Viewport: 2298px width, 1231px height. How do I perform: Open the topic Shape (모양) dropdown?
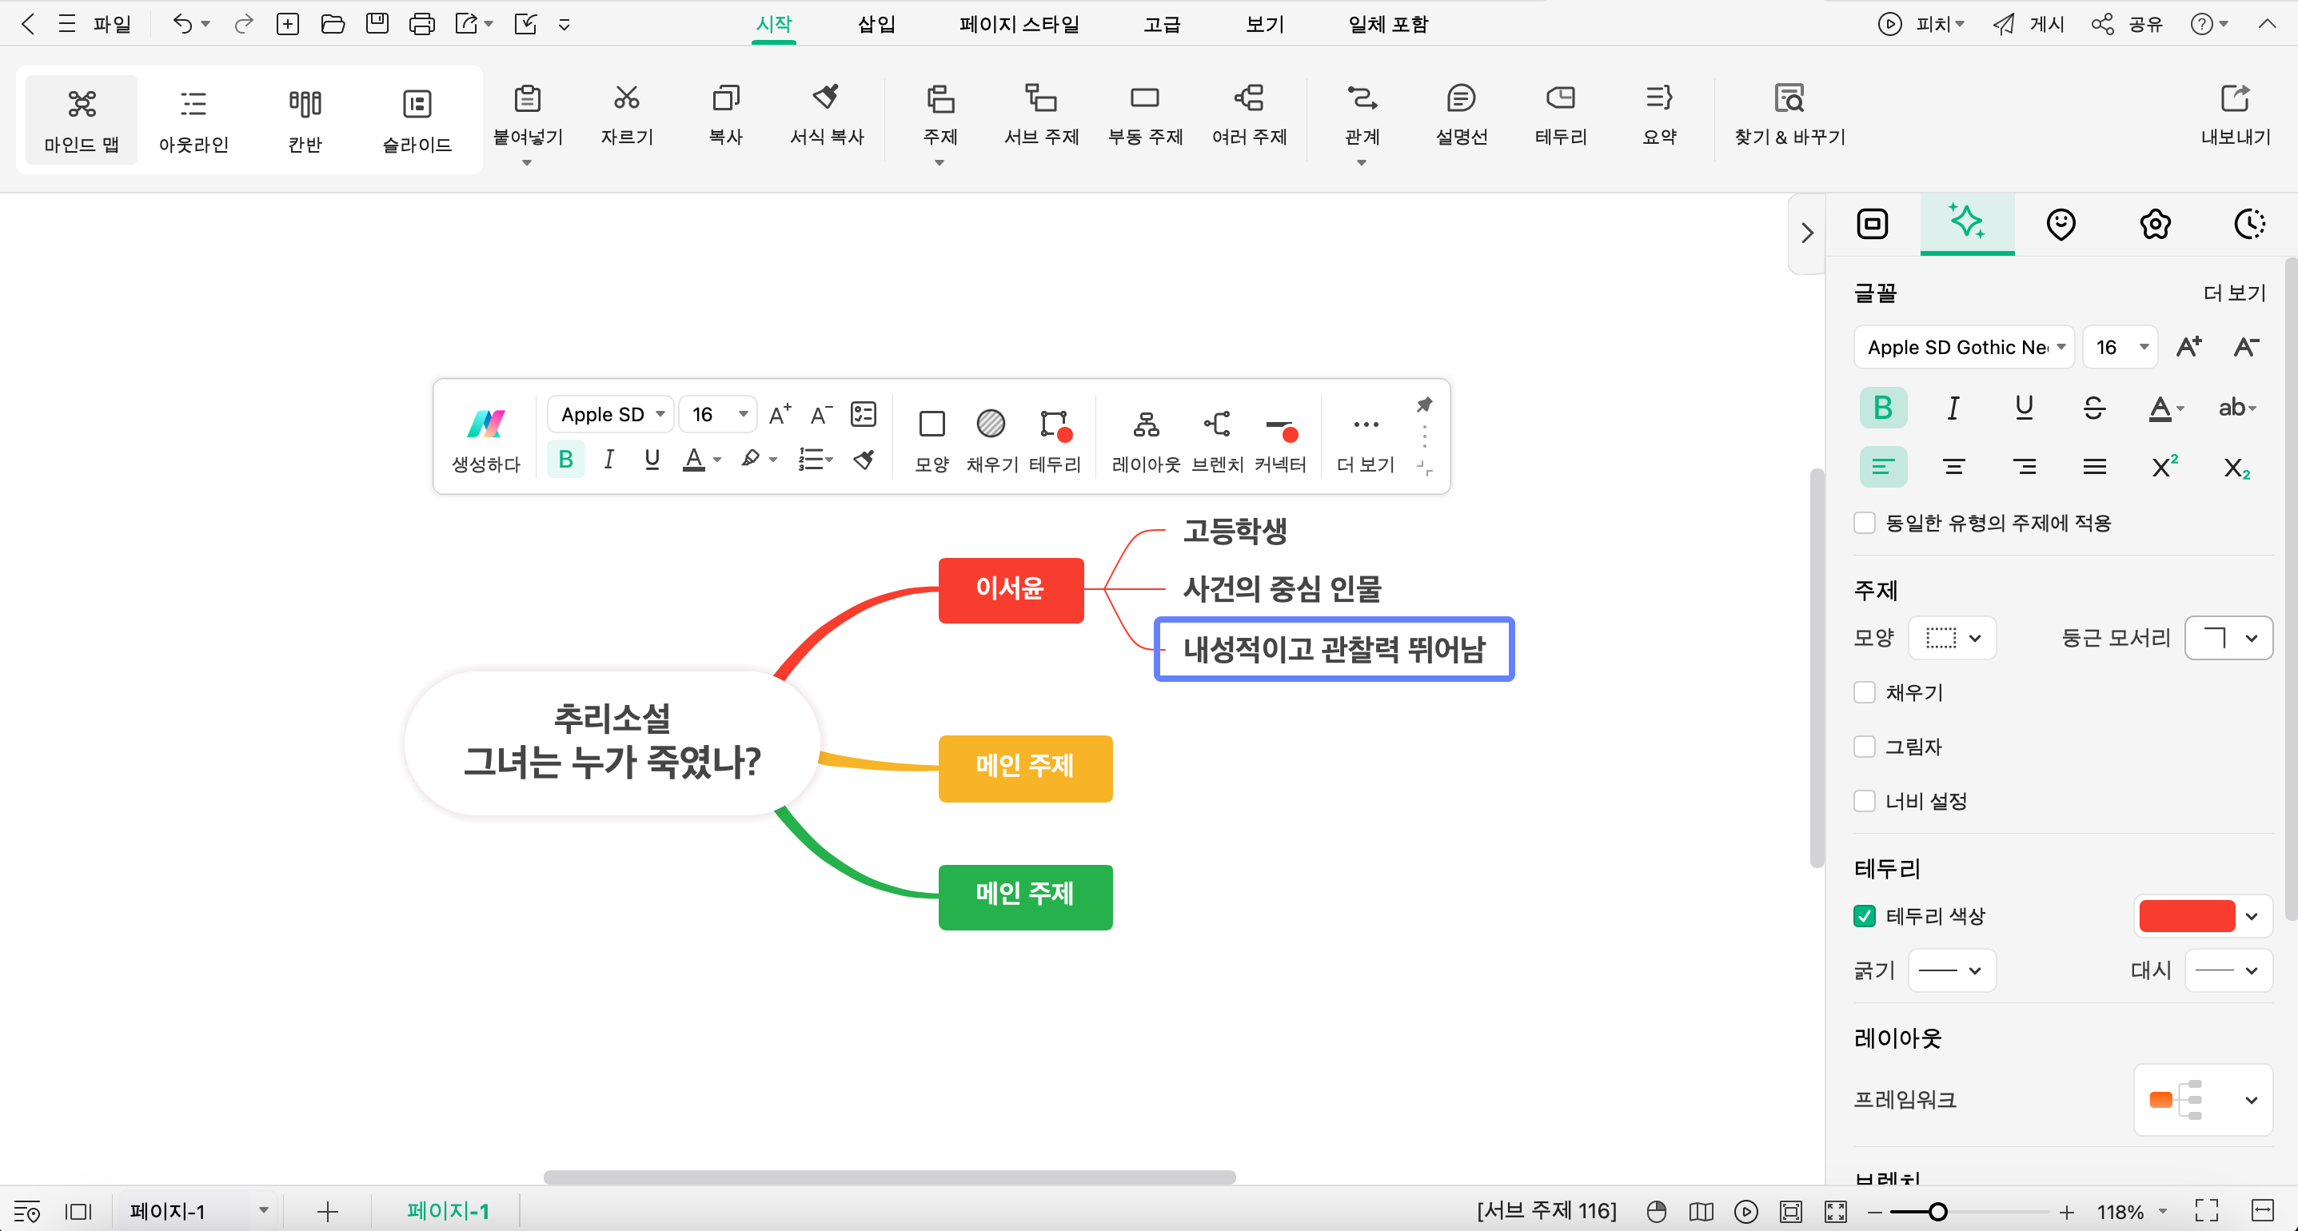click(1952, 638)
